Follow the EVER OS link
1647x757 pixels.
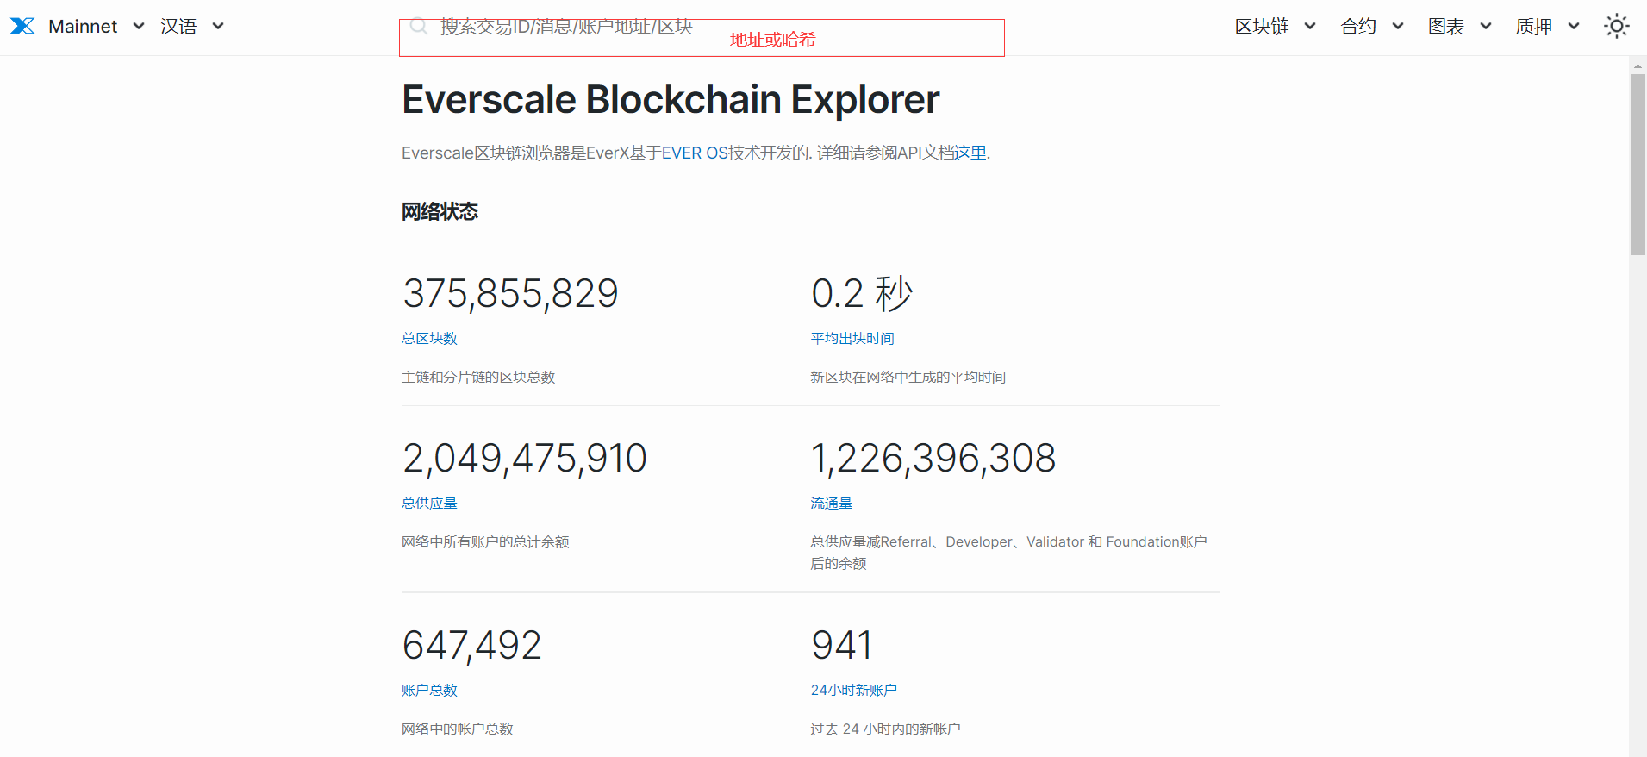(x=695, y=153)
